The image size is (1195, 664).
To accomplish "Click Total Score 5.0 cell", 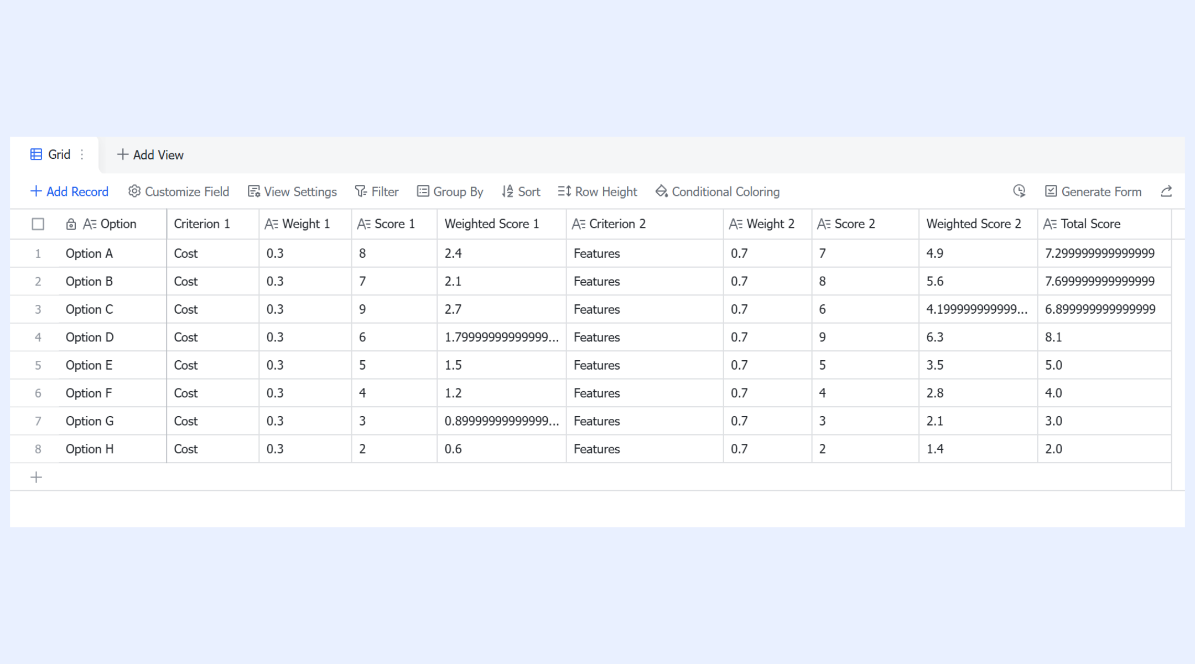I will pyautogui.click(x=1104, y=365).
